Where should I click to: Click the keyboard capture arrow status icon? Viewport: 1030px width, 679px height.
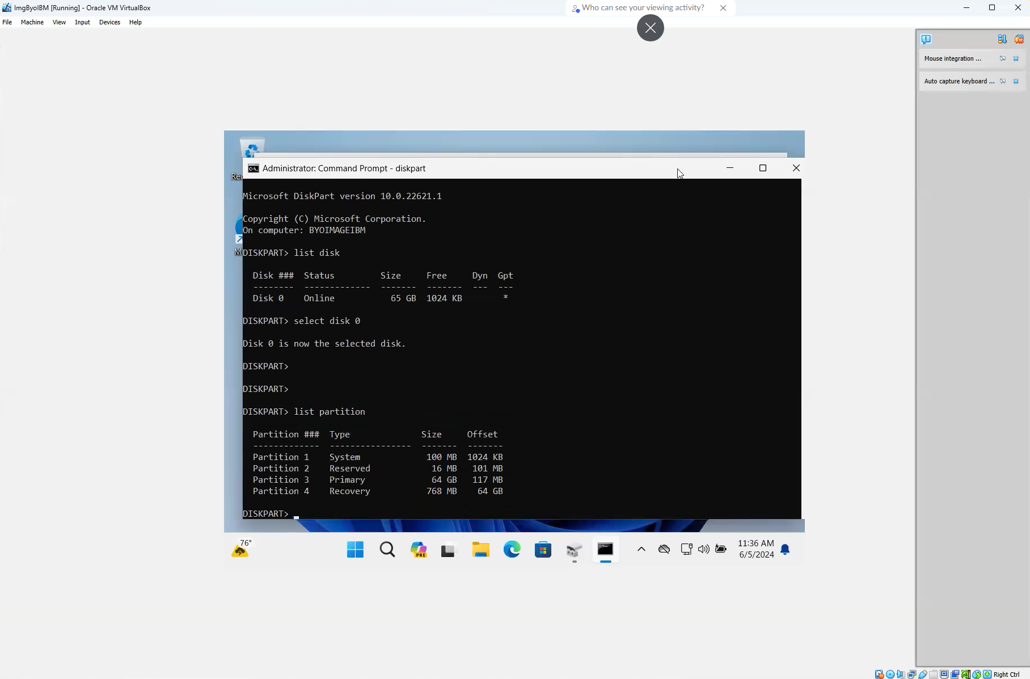(x=987, y=674)
